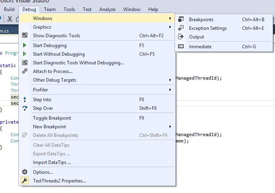
Task: Choose Start Without Debugging
Action: coord(97,54)
